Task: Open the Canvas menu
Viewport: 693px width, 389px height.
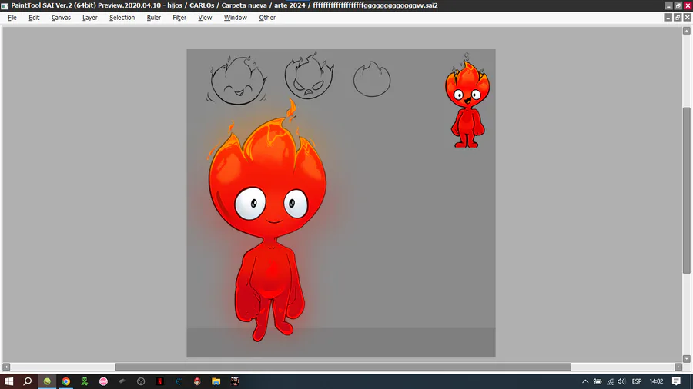Action: pos(61,18)
